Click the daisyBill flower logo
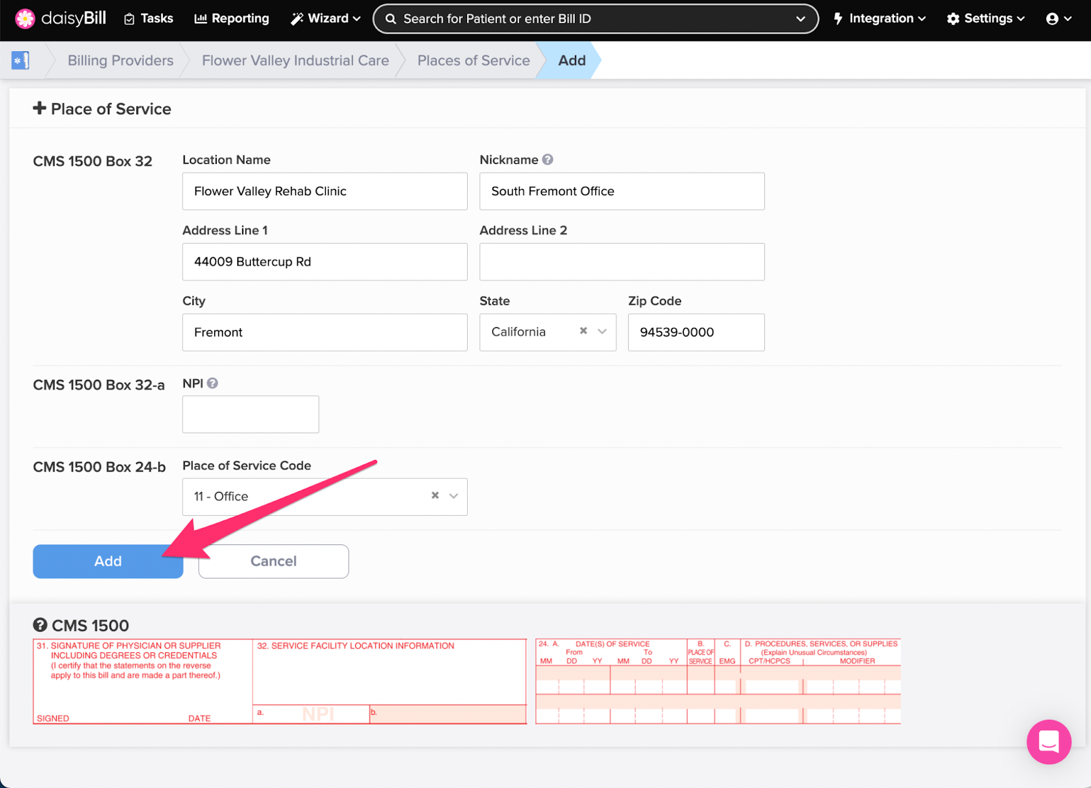This screenshot has width=1091, height=788. coord(25,18)
